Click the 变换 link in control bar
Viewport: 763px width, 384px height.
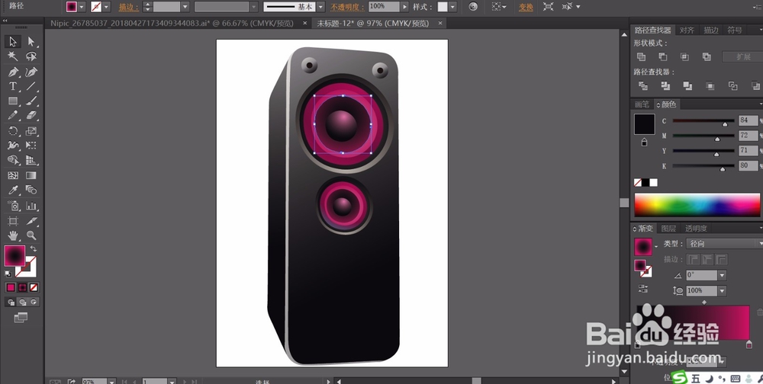526,7
